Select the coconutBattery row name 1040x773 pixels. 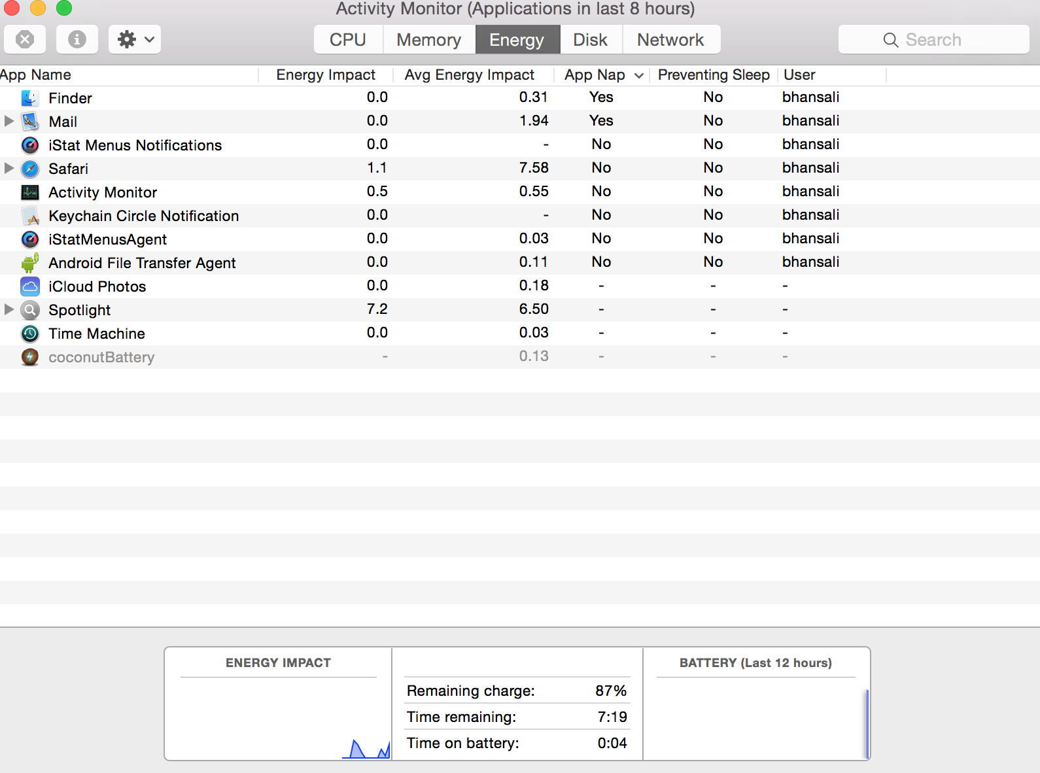[x=101, y=357]
